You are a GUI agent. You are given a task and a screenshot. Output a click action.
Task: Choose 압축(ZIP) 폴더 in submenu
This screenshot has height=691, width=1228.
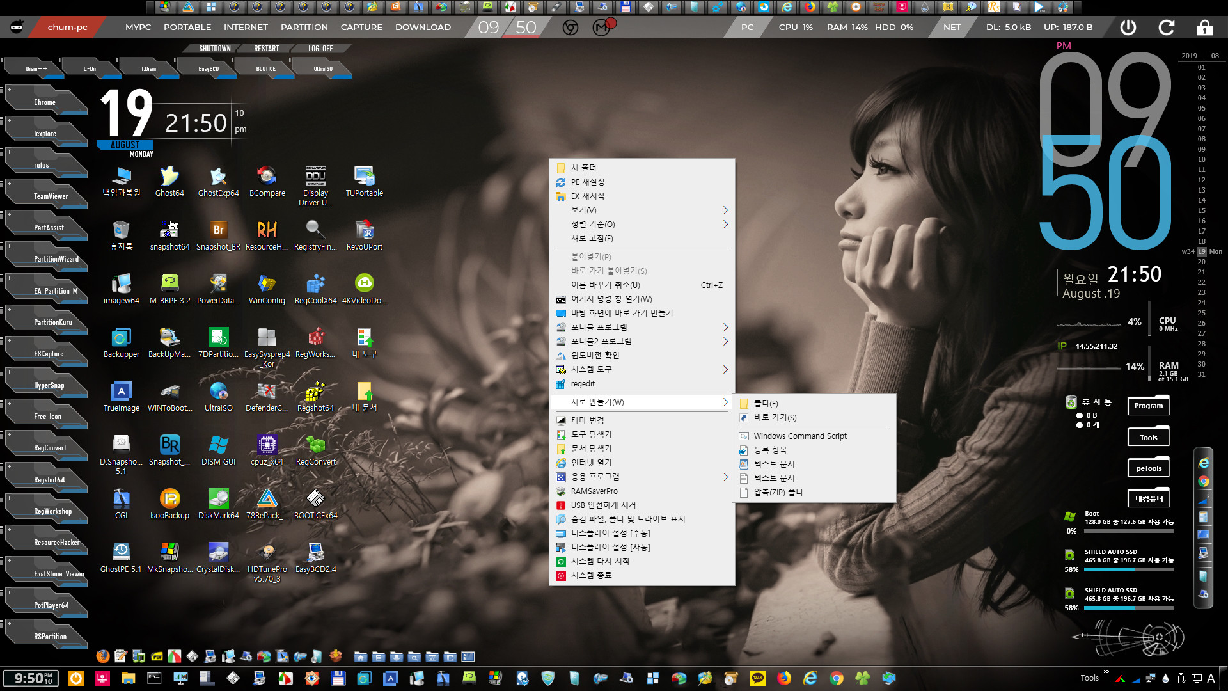point(814,492)
